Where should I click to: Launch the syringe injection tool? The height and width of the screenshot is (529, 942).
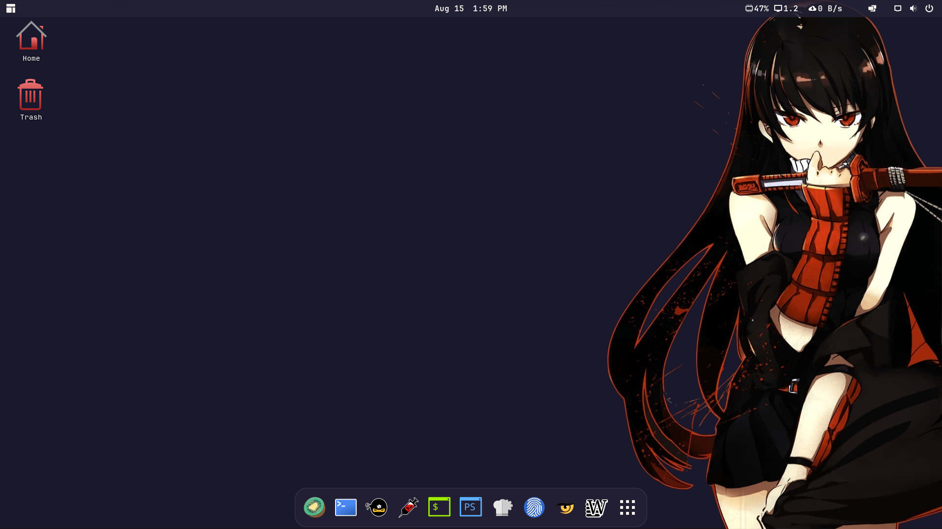pyautogui.click(x=408, y=507)
